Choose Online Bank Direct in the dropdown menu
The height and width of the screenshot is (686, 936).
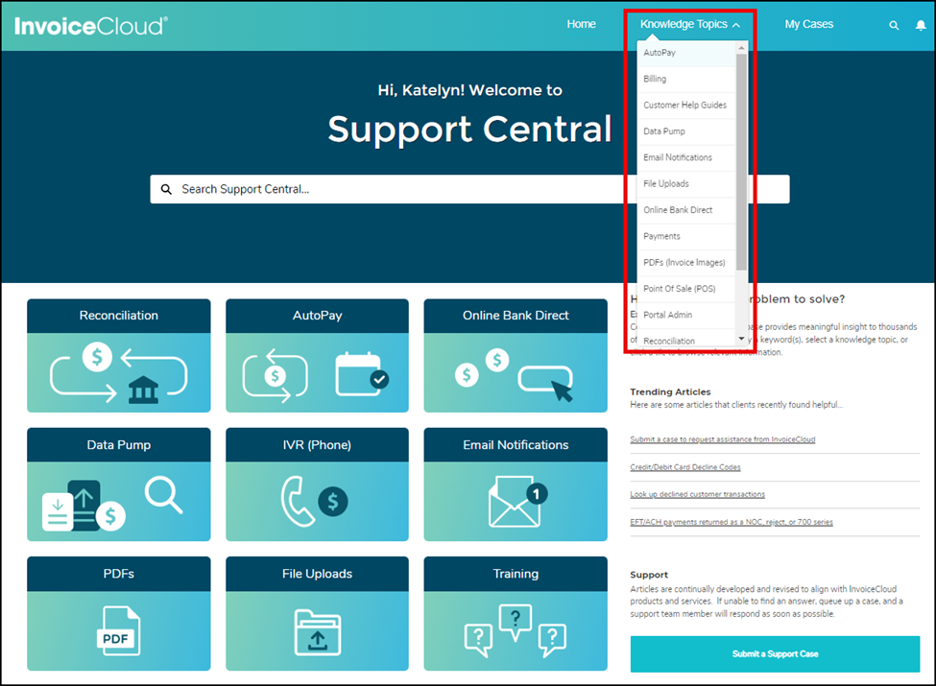pyautogui.click(x=686, y=210)
